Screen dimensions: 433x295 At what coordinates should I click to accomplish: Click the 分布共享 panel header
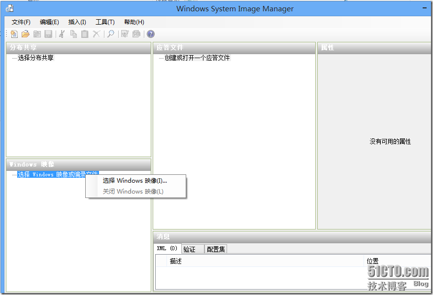(78, 48)
